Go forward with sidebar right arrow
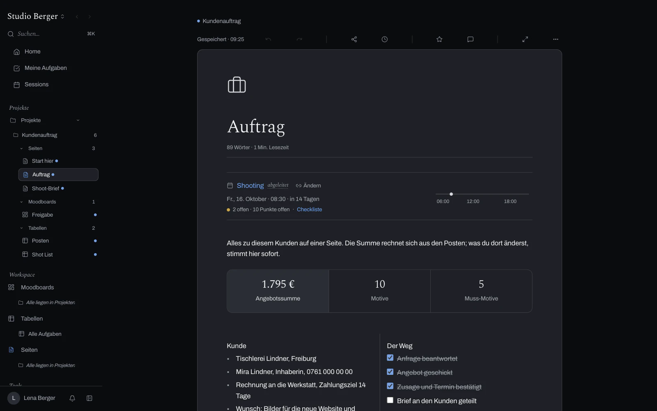The height and width of the screenshot is (411, 657). click(x=90, y=17)
